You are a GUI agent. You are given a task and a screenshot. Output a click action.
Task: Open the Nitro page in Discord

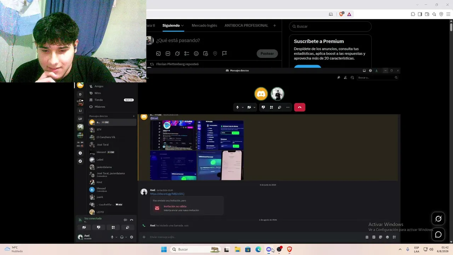(x=112, y=93)
